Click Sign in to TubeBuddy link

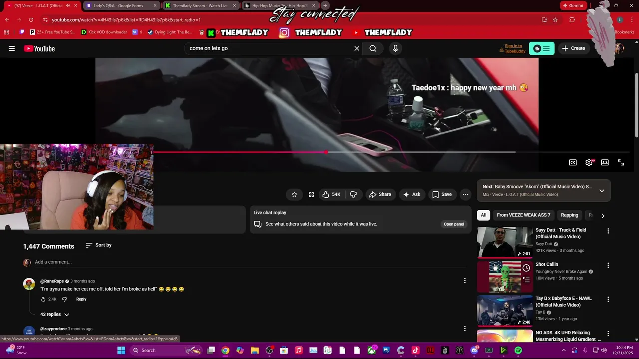[515, 48]
